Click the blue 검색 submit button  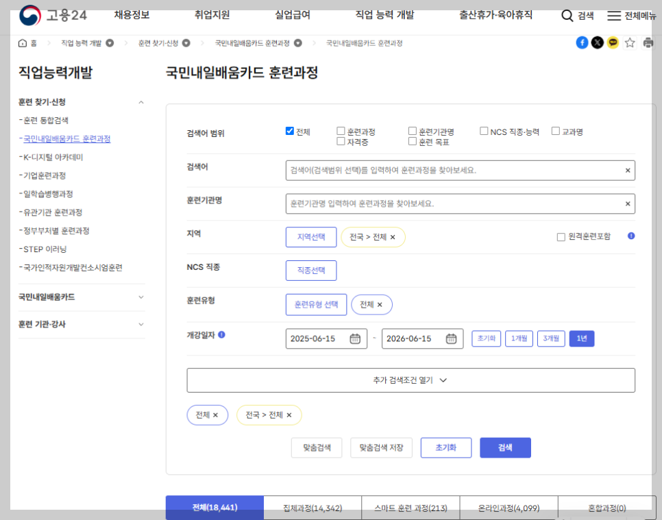[505, 448]
